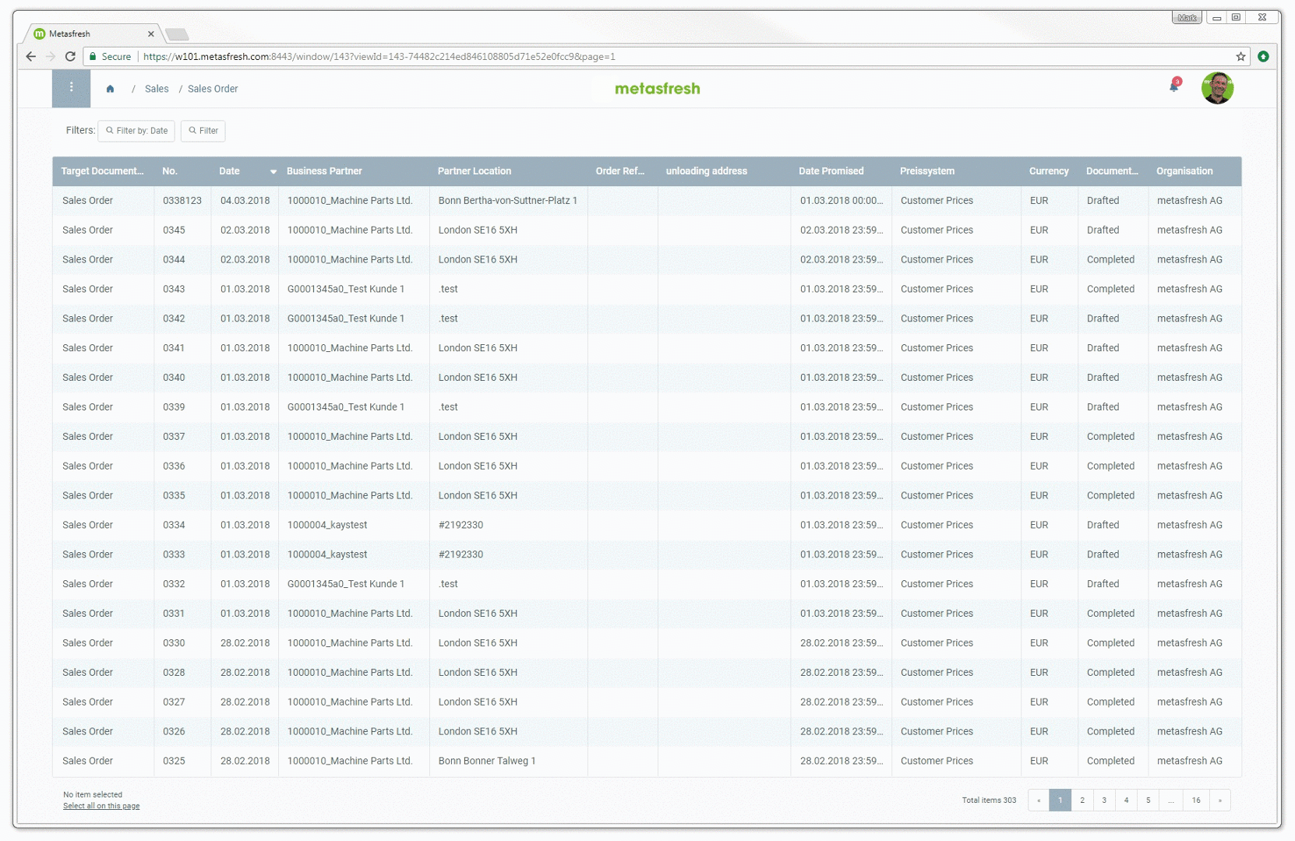Viewport: 1295px width, 841px height.
Task: Sort by the Order Ref column header
Action: click(623, 171)
